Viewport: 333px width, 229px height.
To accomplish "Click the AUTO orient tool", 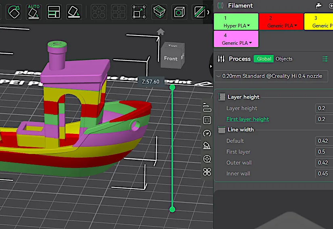I will [34, 12].
